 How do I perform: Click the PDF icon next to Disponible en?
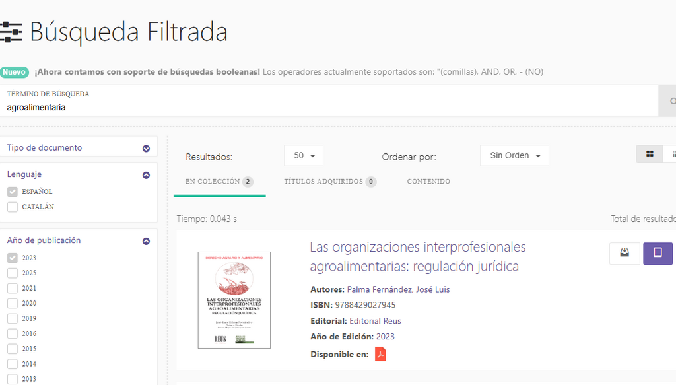tap(380, 354)
